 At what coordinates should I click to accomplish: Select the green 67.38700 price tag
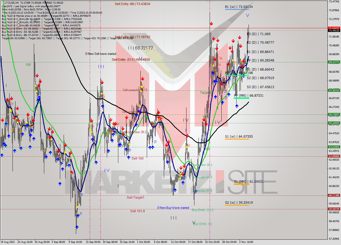click(x=334, y=91)
